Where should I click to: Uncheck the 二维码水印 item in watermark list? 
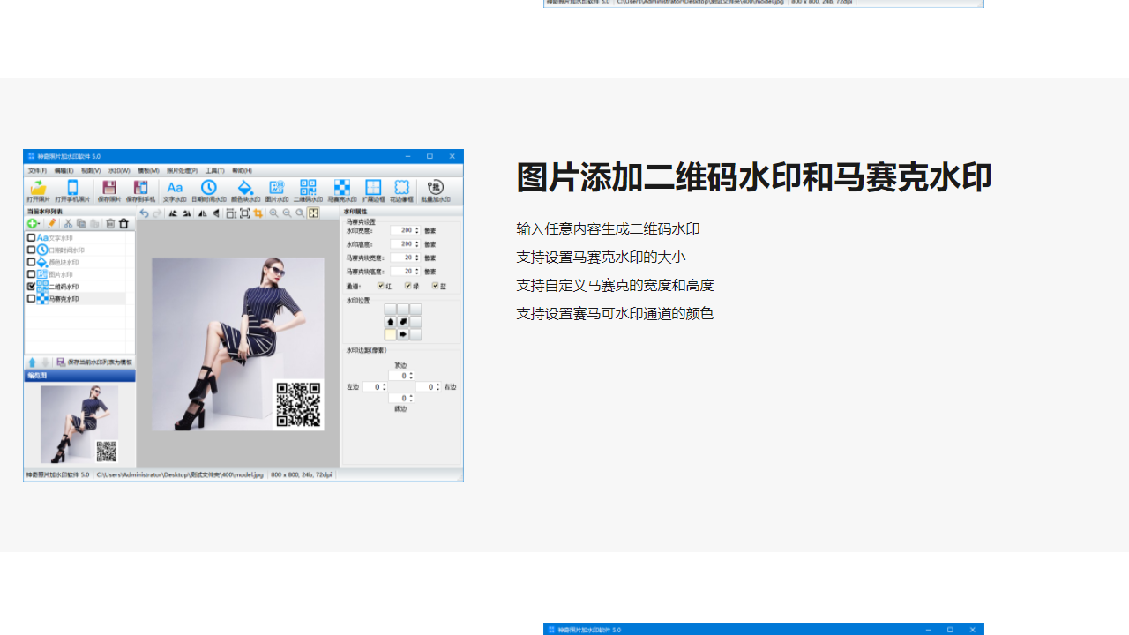pos(32,286)
